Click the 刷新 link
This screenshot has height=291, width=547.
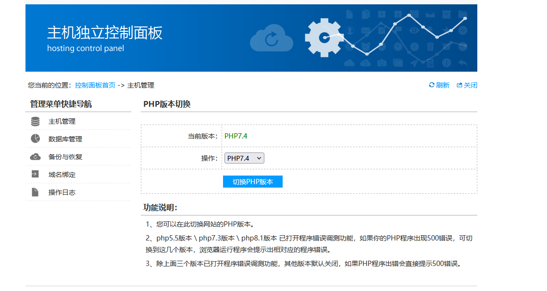coord(443,85)
